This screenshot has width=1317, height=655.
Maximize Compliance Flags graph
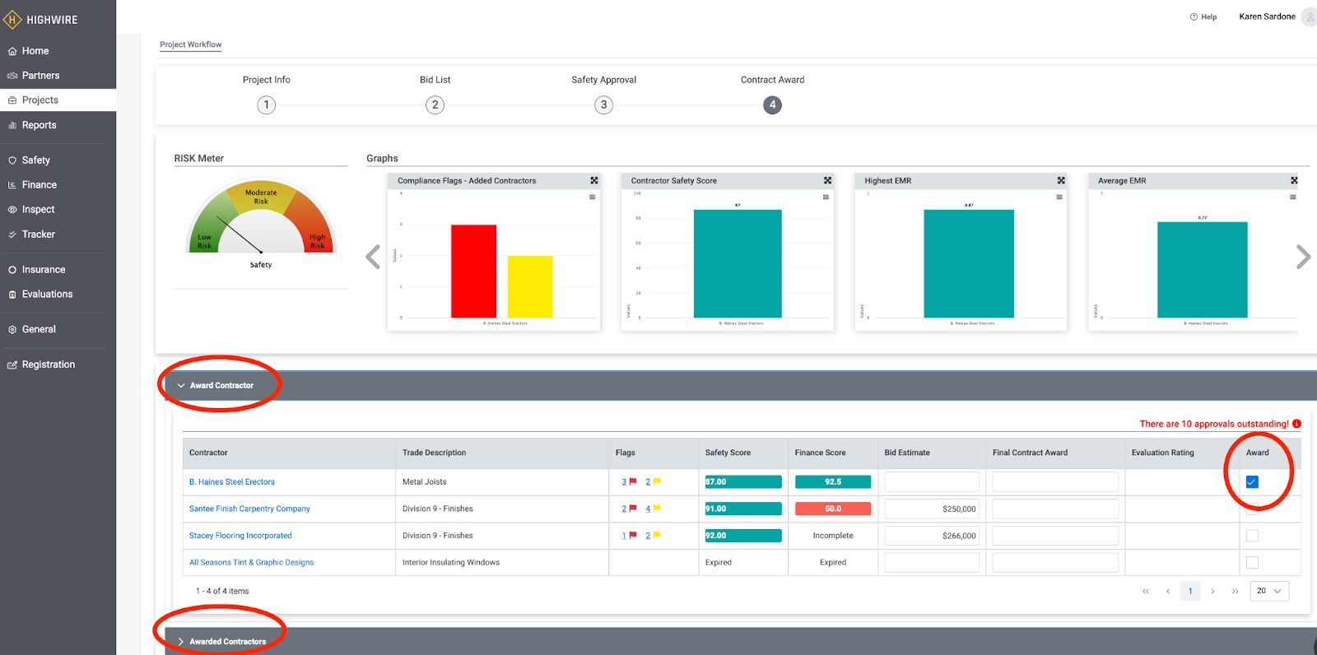(594, 180)
